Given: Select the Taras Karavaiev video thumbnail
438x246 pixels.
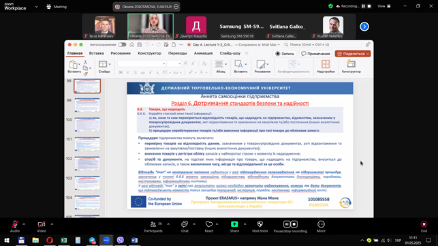Looking at the screenshot, I should click(x=105, y=27).
